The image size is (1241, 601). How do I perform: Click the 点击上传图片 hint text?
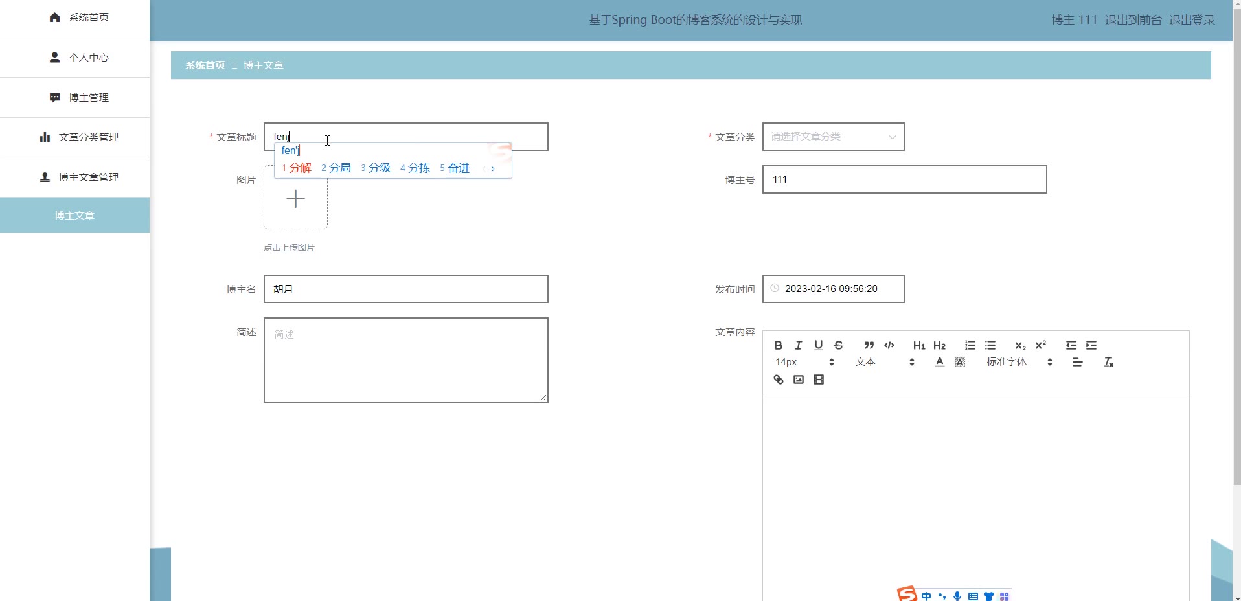click(x=289, y=247)
